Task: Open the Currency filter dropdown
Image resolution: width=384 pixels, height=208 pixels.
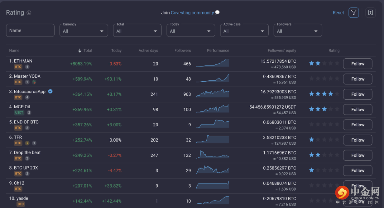Action: pos(84,31)
